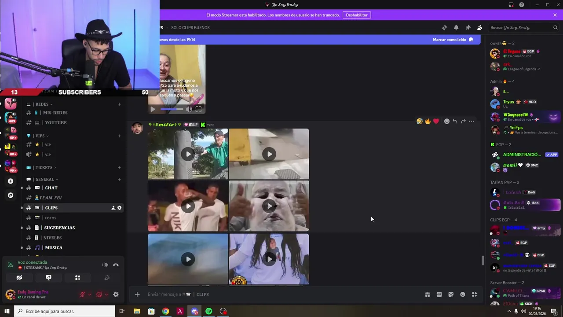The image size is (563, 317).
Task: Start an activity in voice panel
Action: [x=77, y=278]
